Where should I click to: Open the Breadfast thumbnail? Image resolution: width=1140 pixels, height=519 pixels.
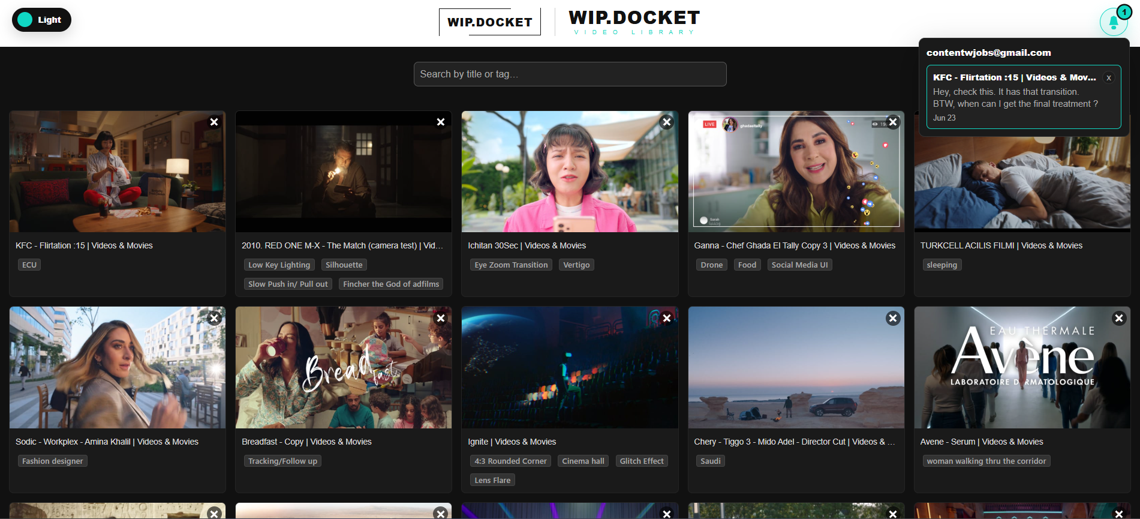pyautogui.click(x=344, y=368)
